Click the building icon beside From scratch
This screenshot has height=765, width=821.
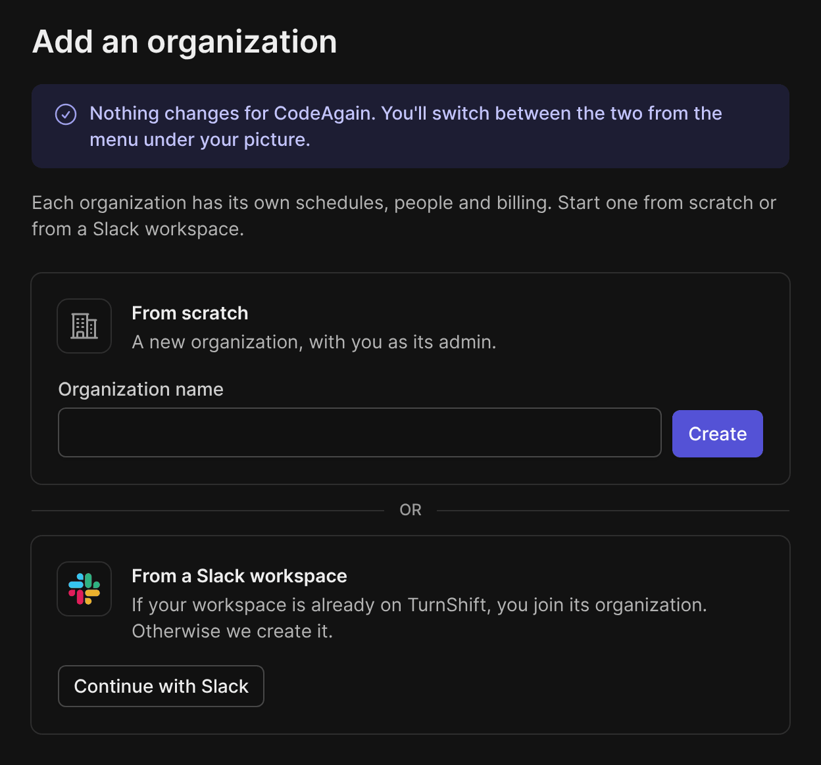[x=84, y=326]
